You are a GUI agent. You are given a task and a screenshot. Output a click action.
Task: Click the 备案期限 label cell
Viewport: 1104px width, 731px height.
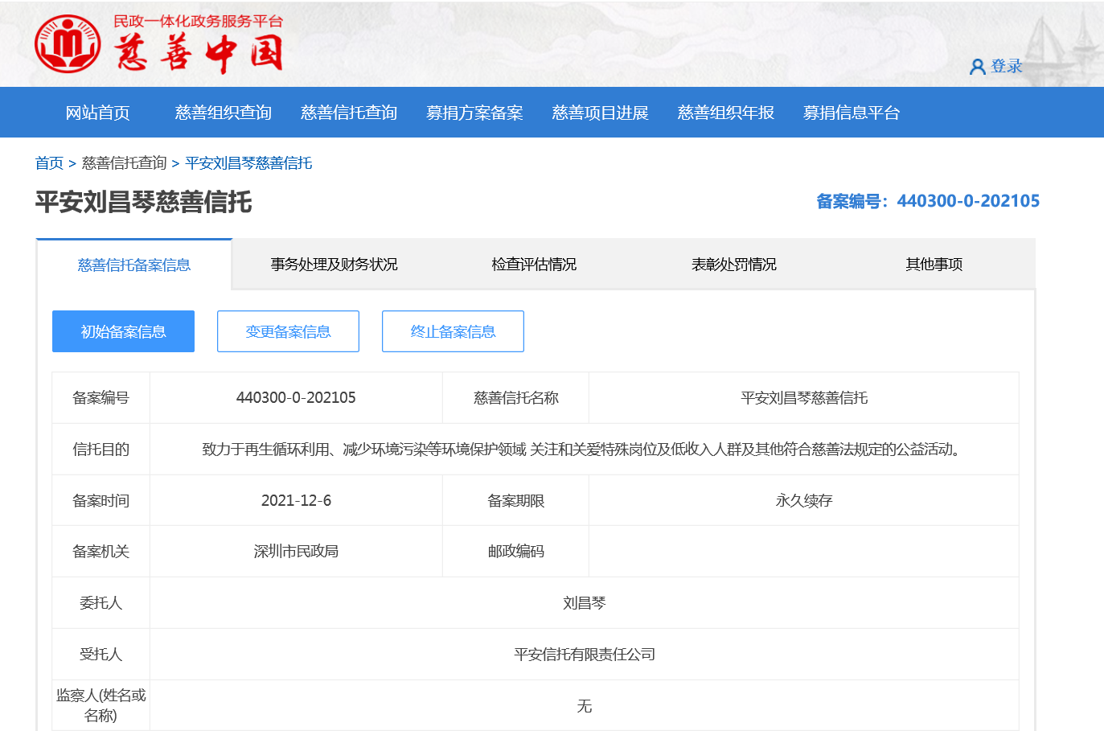515,500
